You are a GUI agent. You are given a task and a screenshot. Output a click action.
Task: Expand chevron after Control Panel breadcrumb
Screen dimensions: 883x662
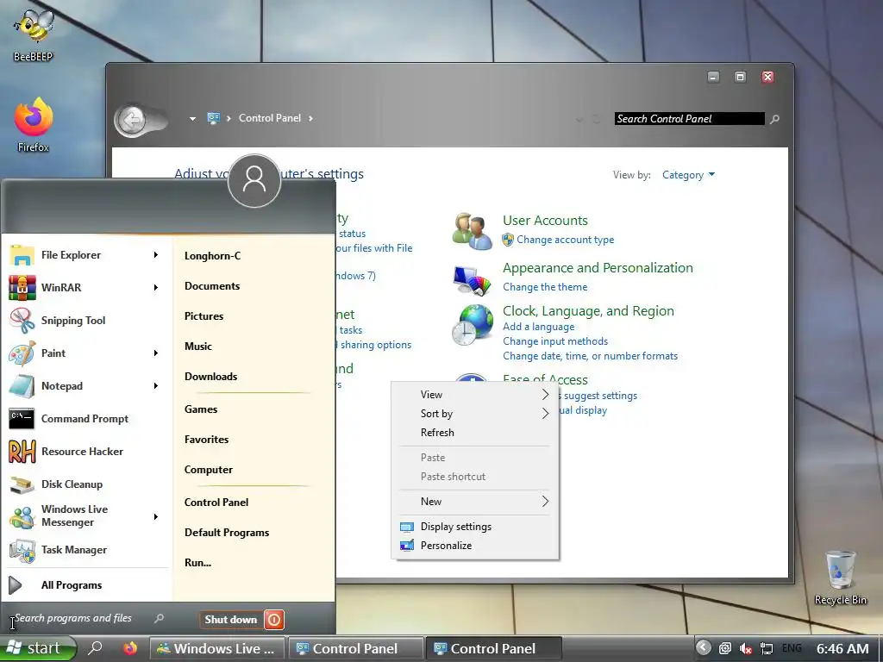pyautogui.click(x=310, y=118)
